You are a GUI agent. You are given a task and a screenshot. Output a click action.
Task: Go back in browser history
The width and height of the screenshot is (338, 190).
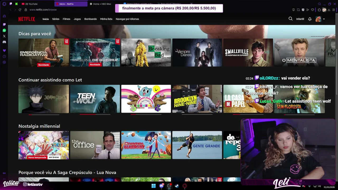(11, 10)
